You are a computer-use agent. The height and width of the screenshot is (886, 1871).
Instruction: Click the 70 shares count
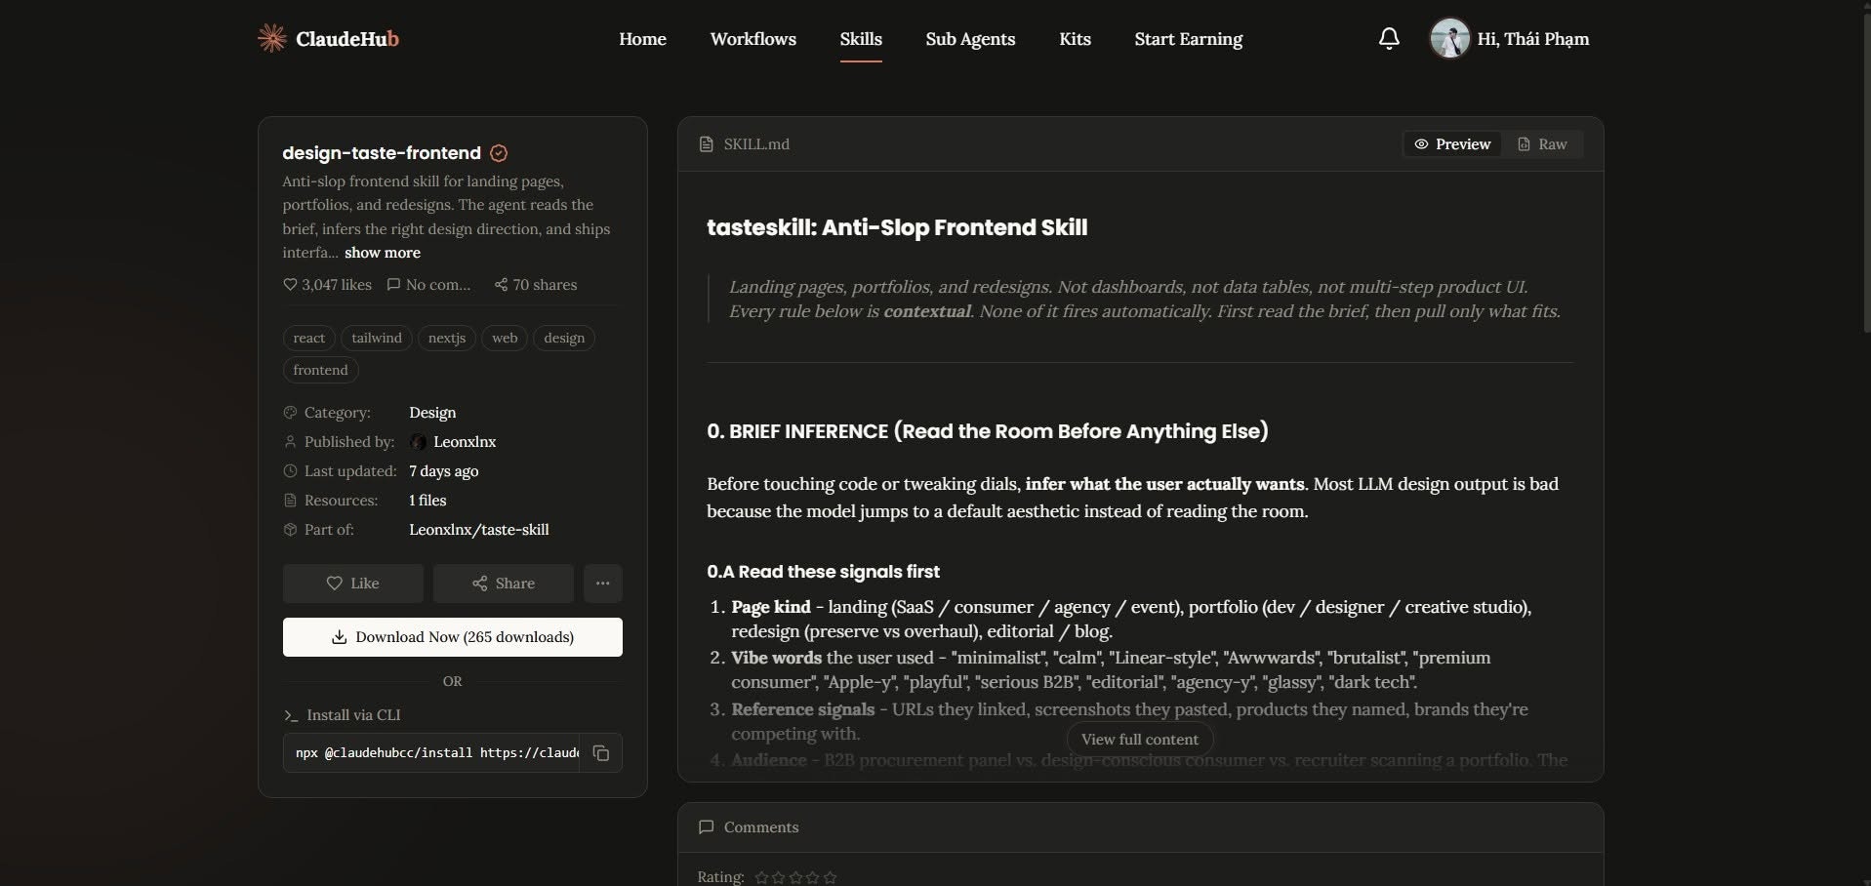pyautogui.click(x=546, y=285)
